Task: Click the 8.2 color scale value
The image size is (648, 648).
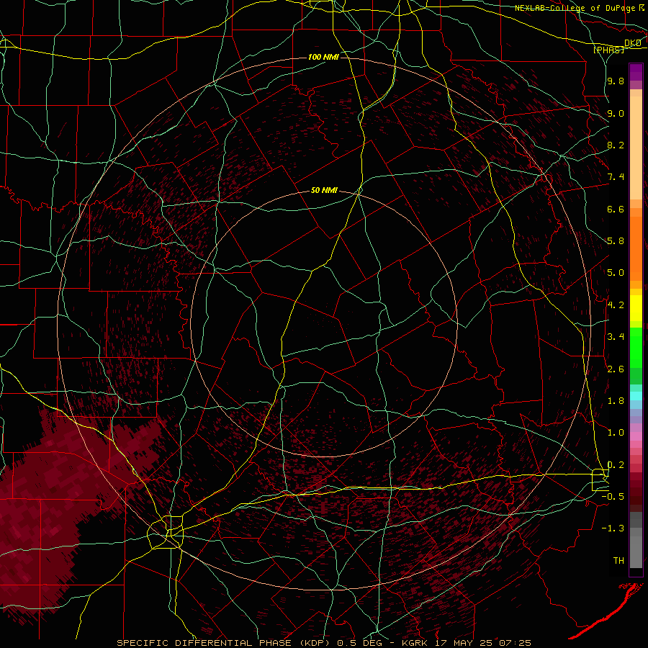Action: (616, 145)
